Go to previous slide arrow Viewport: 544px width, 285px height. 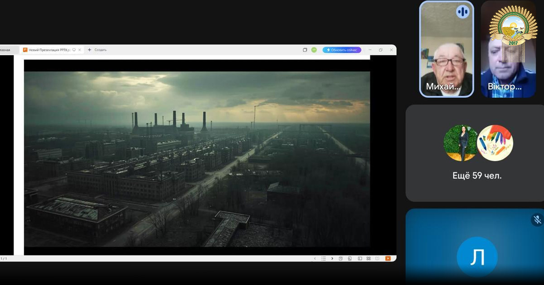point(316,258)
